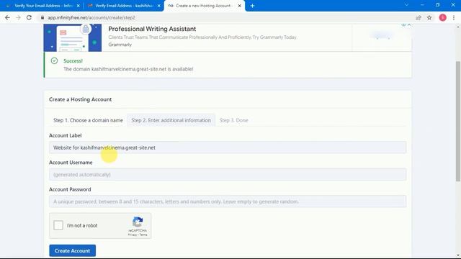
Task: Open the tab search dropdown chevron
Action: pyautogui.click(x=406, y=5)
